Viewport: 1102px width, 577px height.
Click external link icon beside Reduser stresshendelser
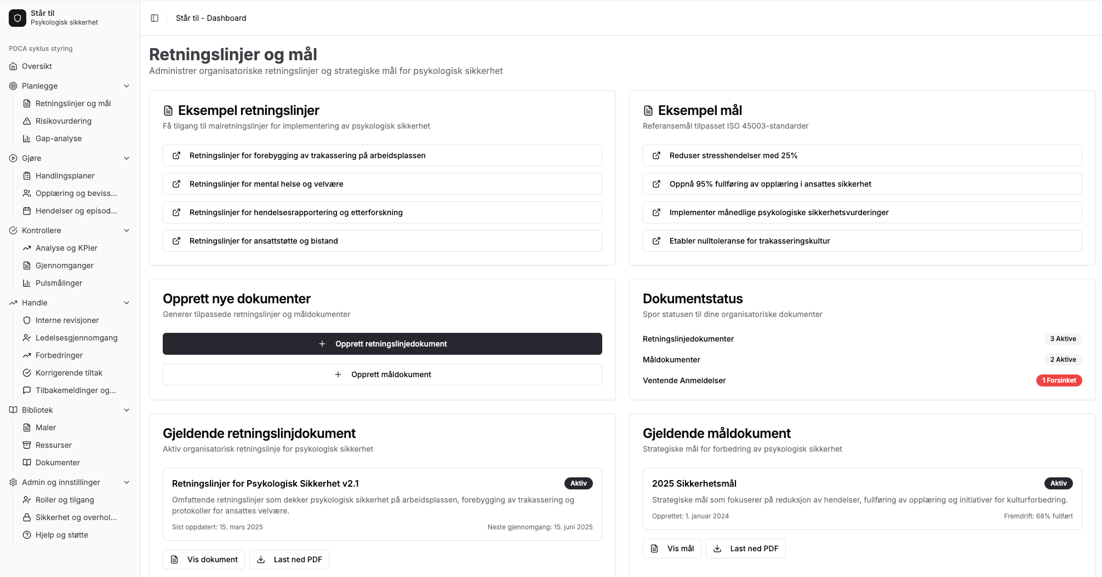coord(656,155)
